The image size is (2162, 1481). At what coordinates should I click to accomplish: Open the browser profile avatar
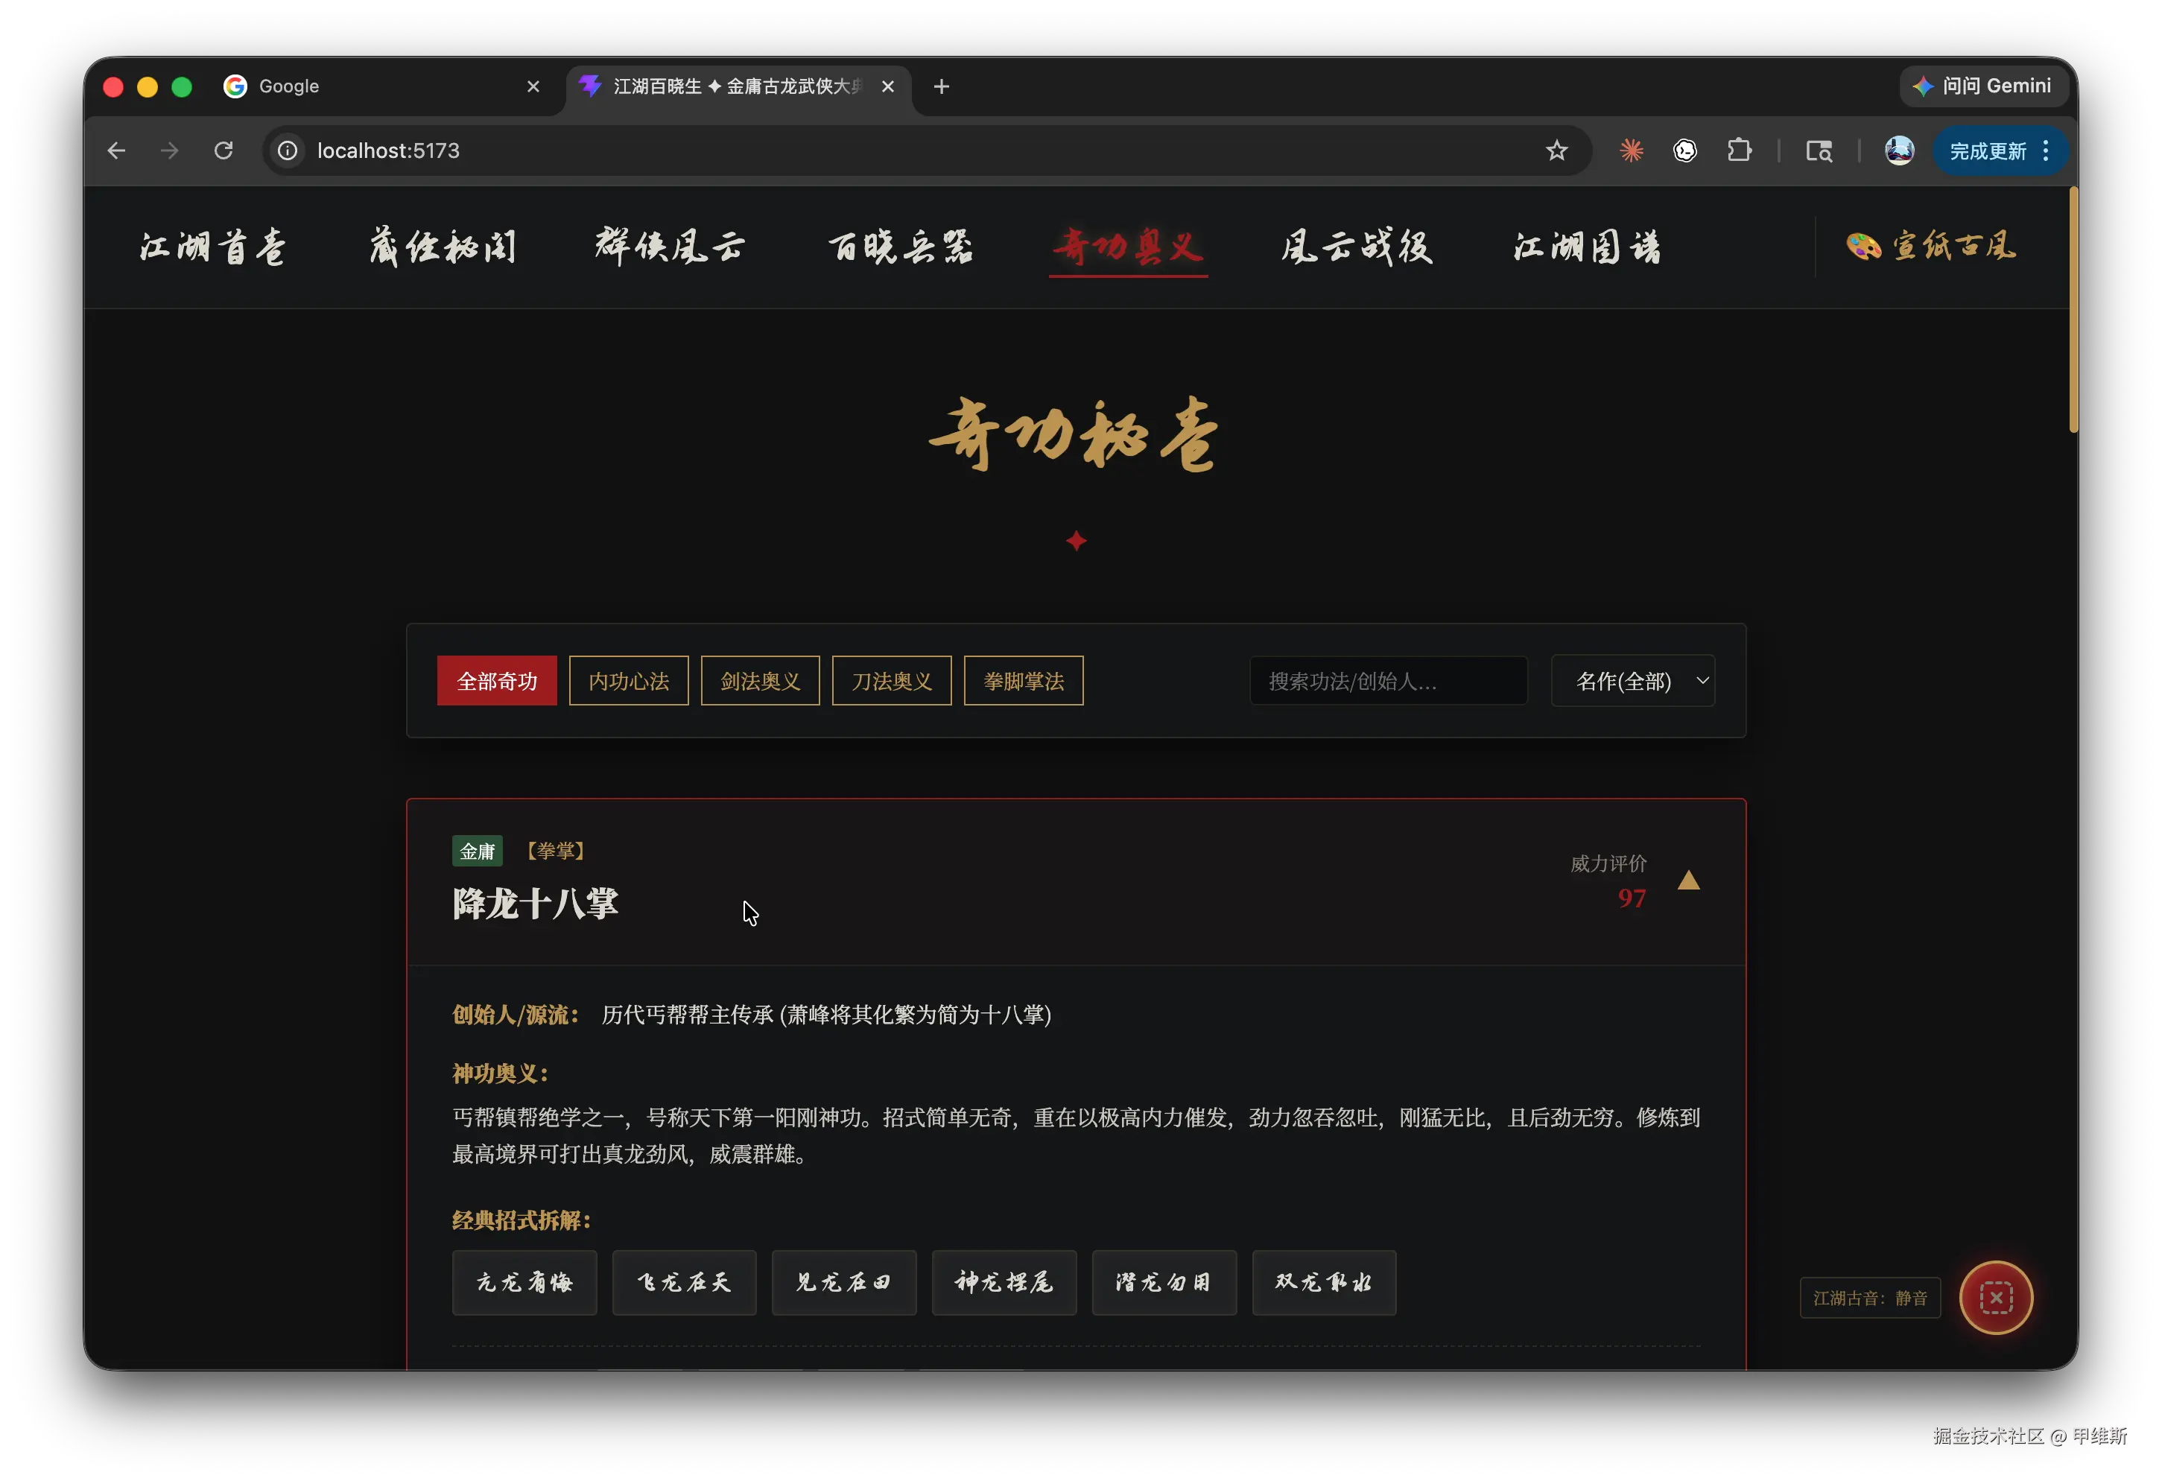[x=1899, y=150]
